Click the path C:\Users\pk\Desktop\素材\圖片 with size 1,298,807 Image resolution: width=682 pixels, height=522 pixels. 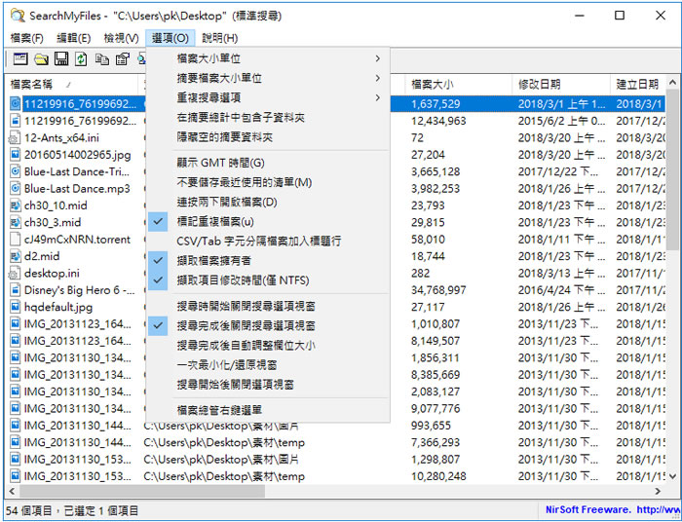[x=221, y=460]
